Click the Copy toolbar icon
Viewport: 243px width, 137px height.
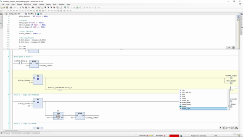pos(23,8)
